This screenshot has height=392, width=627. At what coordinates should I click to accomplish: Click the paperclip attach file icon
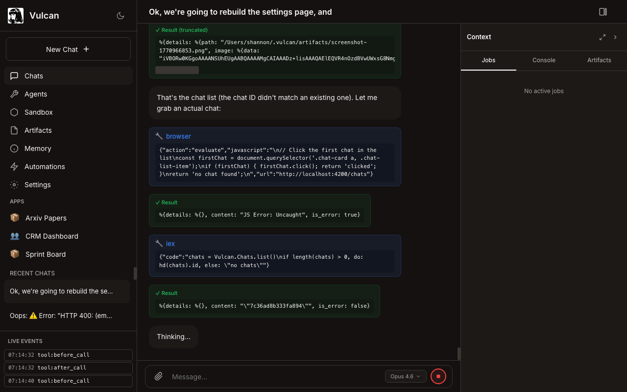coord(159,376)
